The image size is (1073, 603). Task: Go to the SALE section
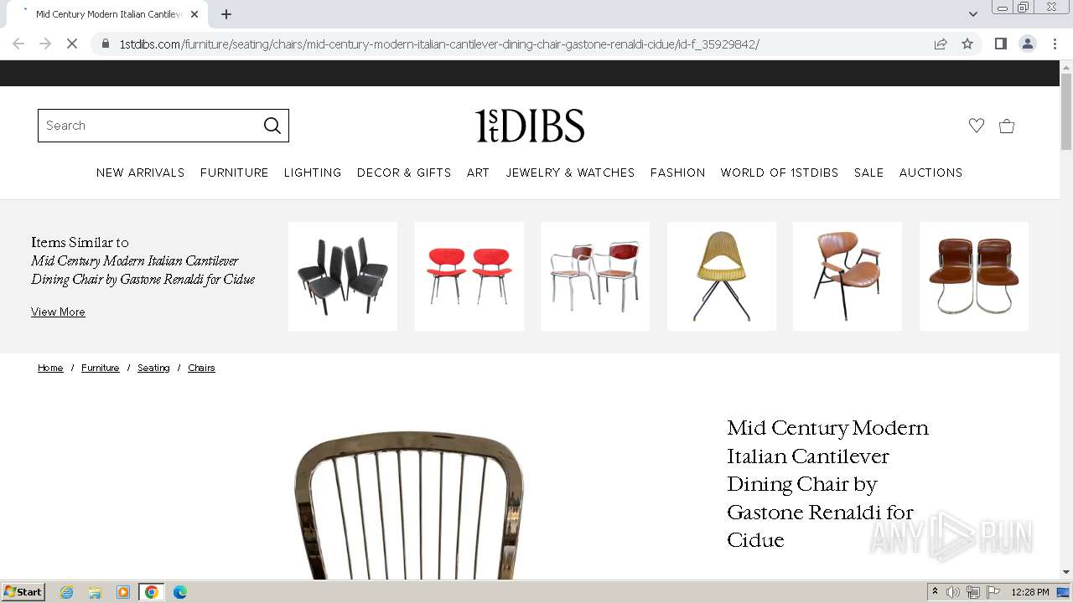pos(868,173)
